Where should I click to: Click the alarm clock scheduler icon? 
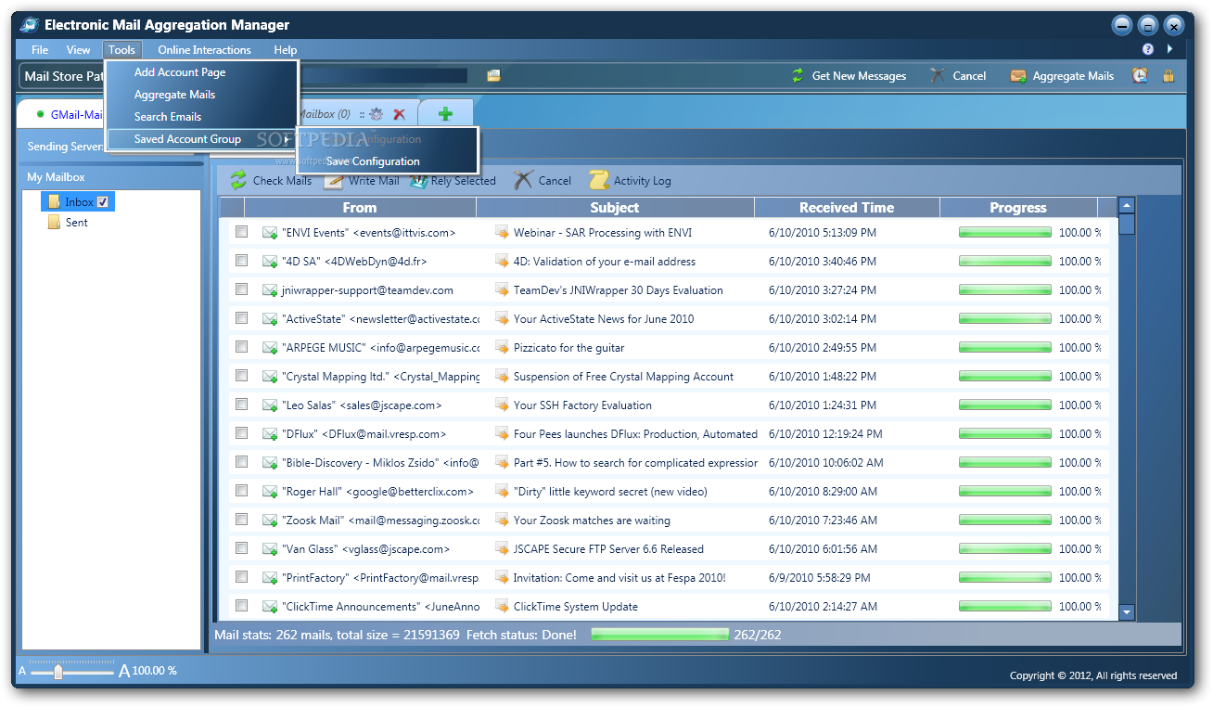click(x=1140, y=76)
